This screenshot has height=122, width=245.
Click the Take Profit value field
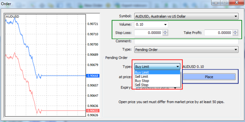(x=219, y=33)
